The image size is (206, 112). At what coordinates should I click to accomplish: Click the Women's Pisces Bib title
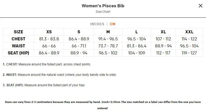click(103, 6)
